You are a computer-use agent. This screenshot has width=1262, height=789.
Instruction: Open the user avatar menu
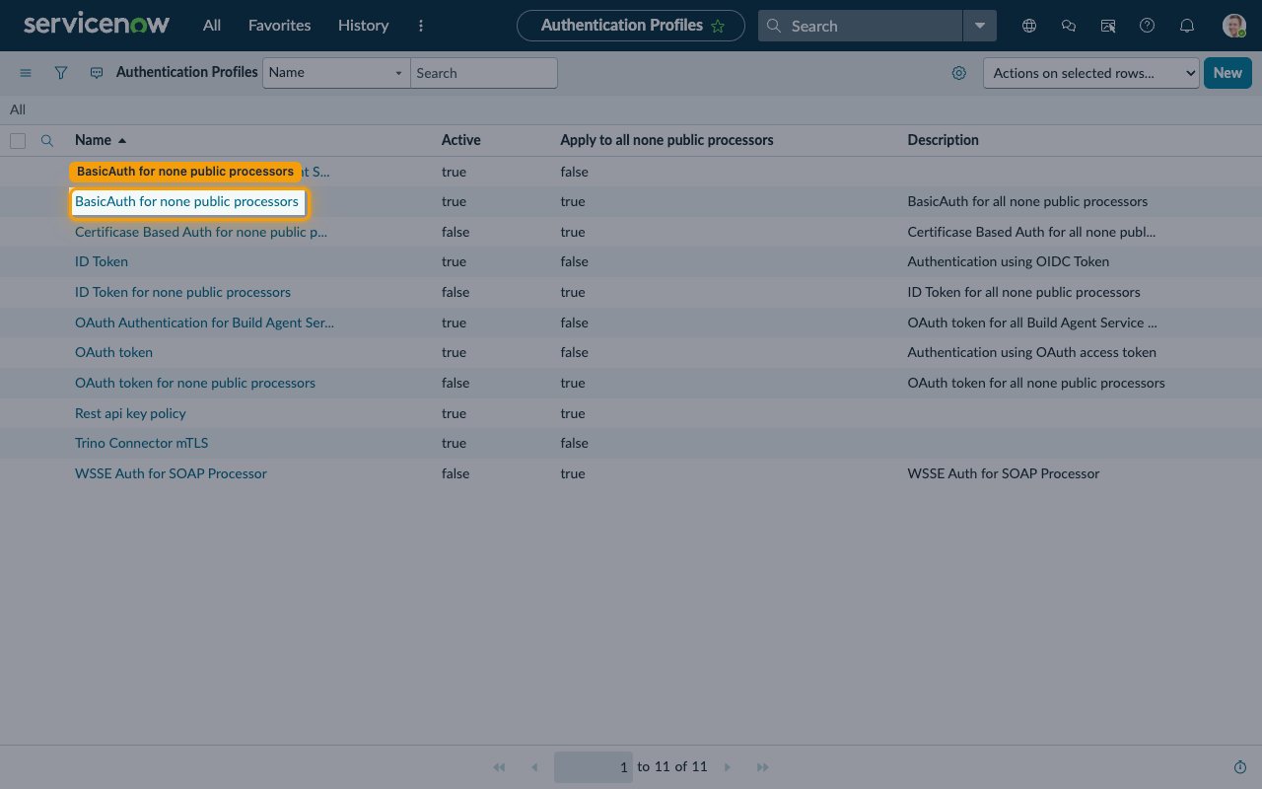pyautogui.click(x=1234, y=26)
